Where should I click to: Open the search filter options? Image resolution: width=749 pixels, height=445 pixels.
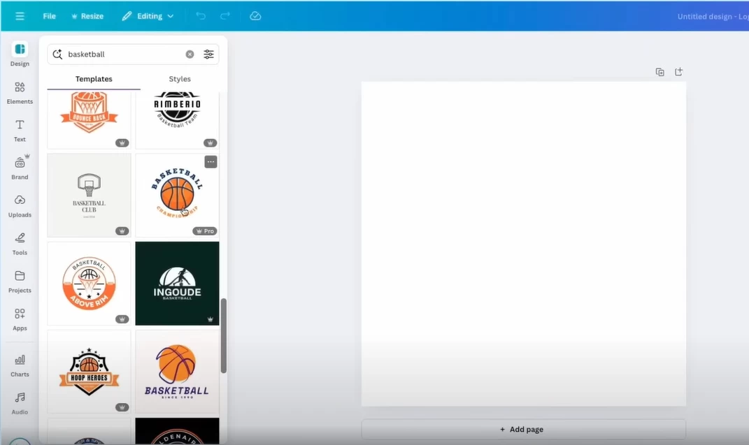pos(208,54)
